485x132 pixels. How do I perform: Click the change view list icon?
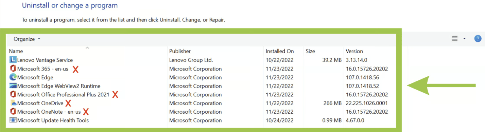click(x=455, y=39)
